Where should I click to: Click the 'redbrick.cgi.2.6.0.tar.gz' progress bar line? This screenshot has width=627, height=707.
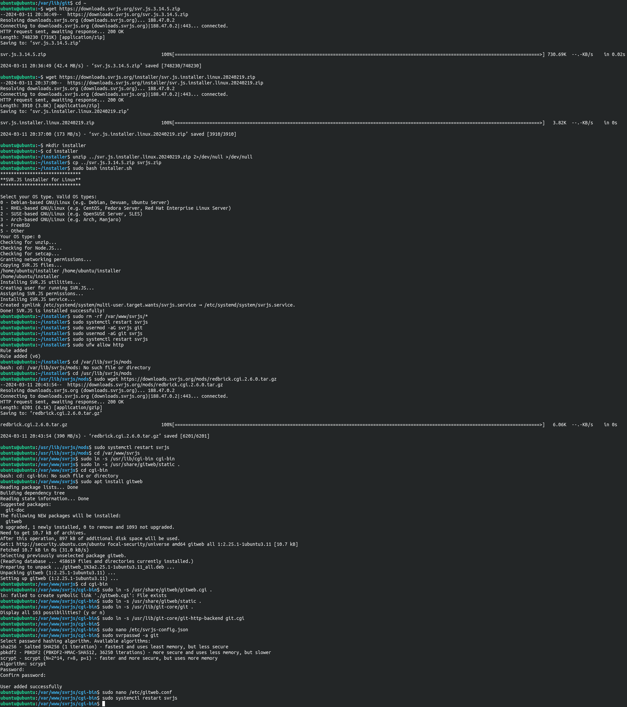(x=309, y=425)
